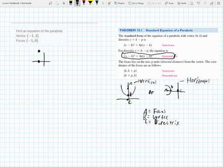Screen dimensions: 223x167
Task: Open notifications bell
Action: (192, 3)
